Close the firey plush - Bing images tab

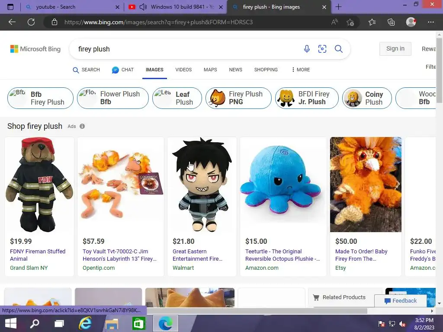coord(324,7)
